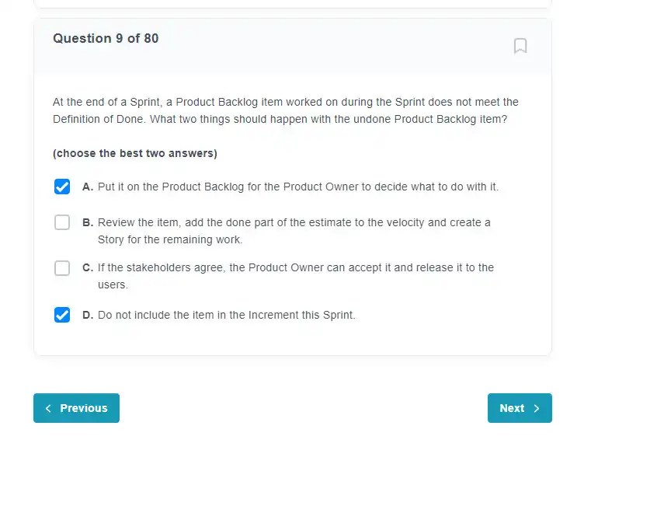Select option text "If the stakeholders agree"
Screen dimensions: 671x520
[x=296, y=276]
